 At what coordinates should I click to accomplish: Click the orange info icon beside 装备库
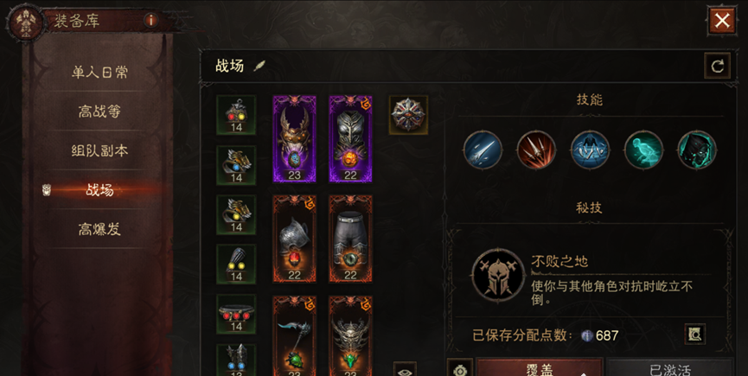click(150, 21)
